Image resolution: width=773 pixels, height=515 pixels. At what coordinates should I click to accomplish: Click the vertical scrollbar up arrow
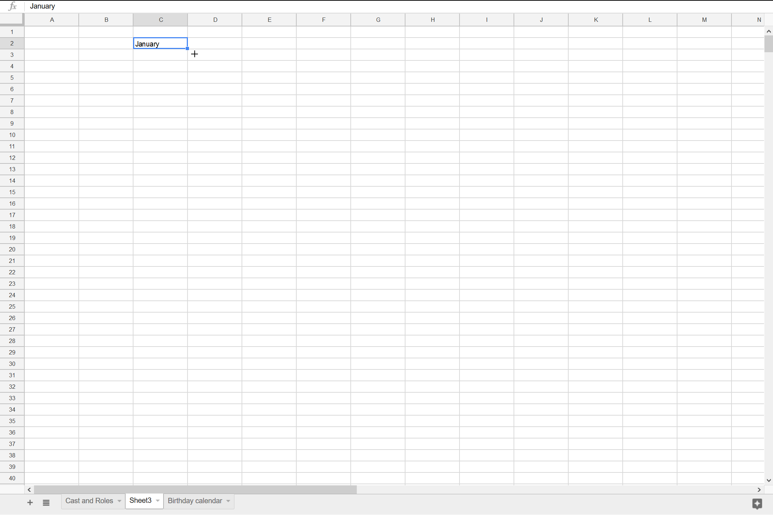[x=768, y=31]
